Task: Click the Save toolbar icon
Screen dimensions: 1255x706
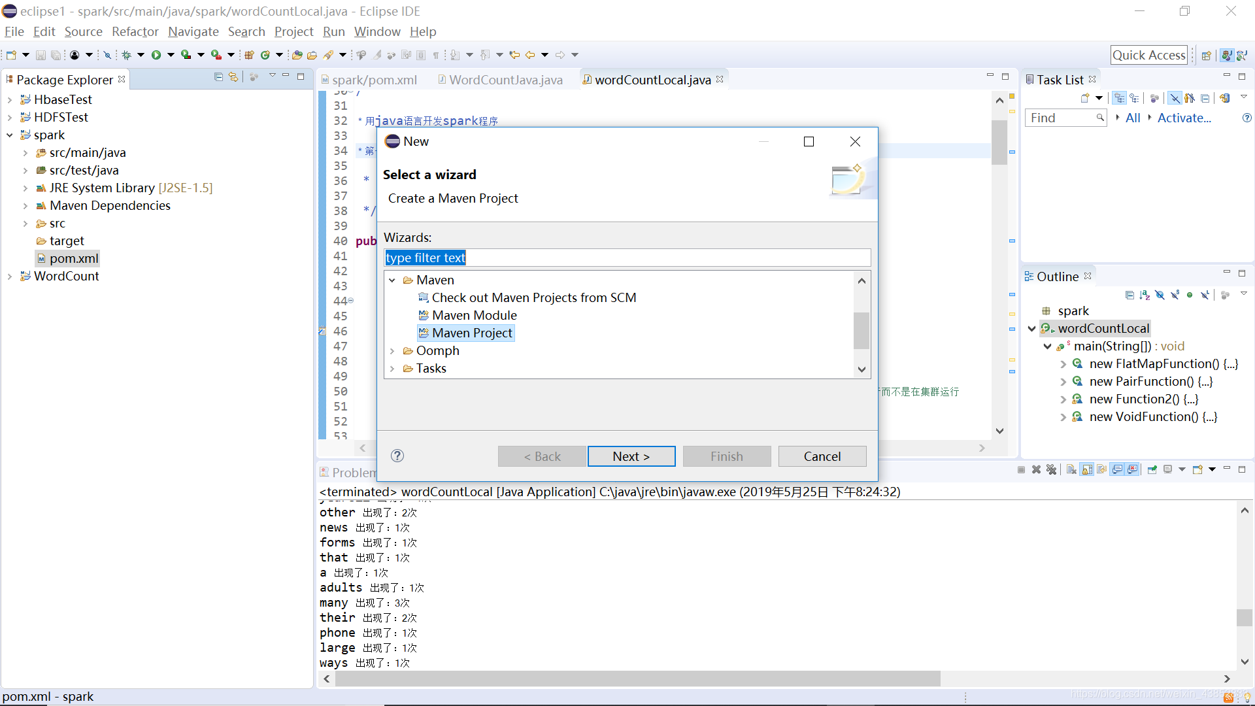Action: pos(41,55)
